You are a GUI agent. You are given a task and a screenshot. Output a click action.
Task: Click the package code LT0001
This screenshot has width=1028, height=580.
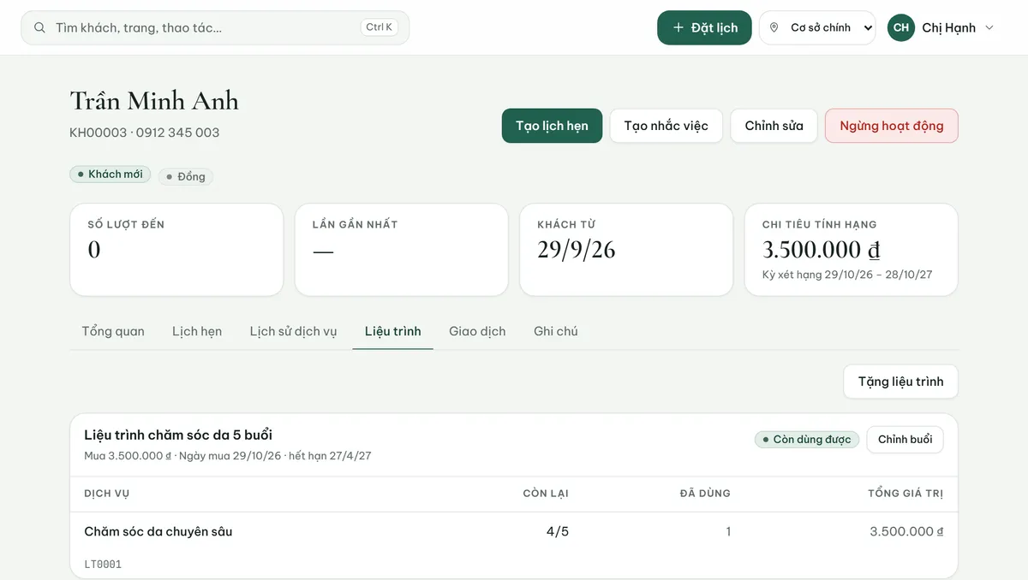tap(103, 565)
